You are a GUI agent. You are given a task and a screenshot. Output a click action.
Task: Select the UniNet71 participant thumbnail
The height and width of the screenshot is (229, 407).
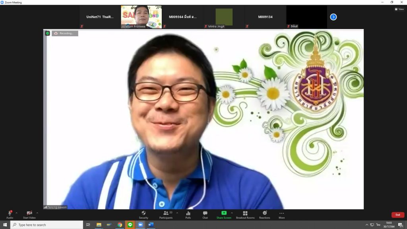pyautogui.click(x=100, y=17)
